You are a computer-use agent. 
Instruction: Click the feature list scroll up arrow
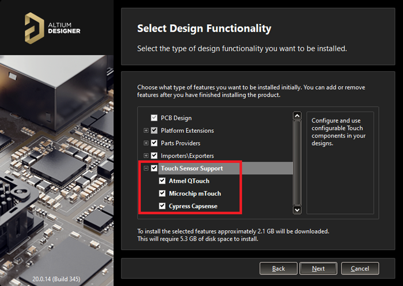[x=297, y=116]
